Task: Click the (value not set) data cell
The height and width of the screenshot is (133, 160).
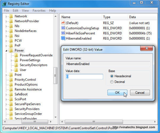Action: coord(139,23)
